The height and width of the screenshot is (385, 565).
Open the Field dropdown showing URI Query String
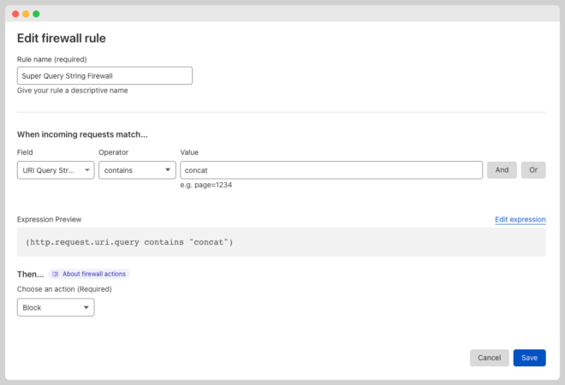pyautogui.click(x=56, y=170)
